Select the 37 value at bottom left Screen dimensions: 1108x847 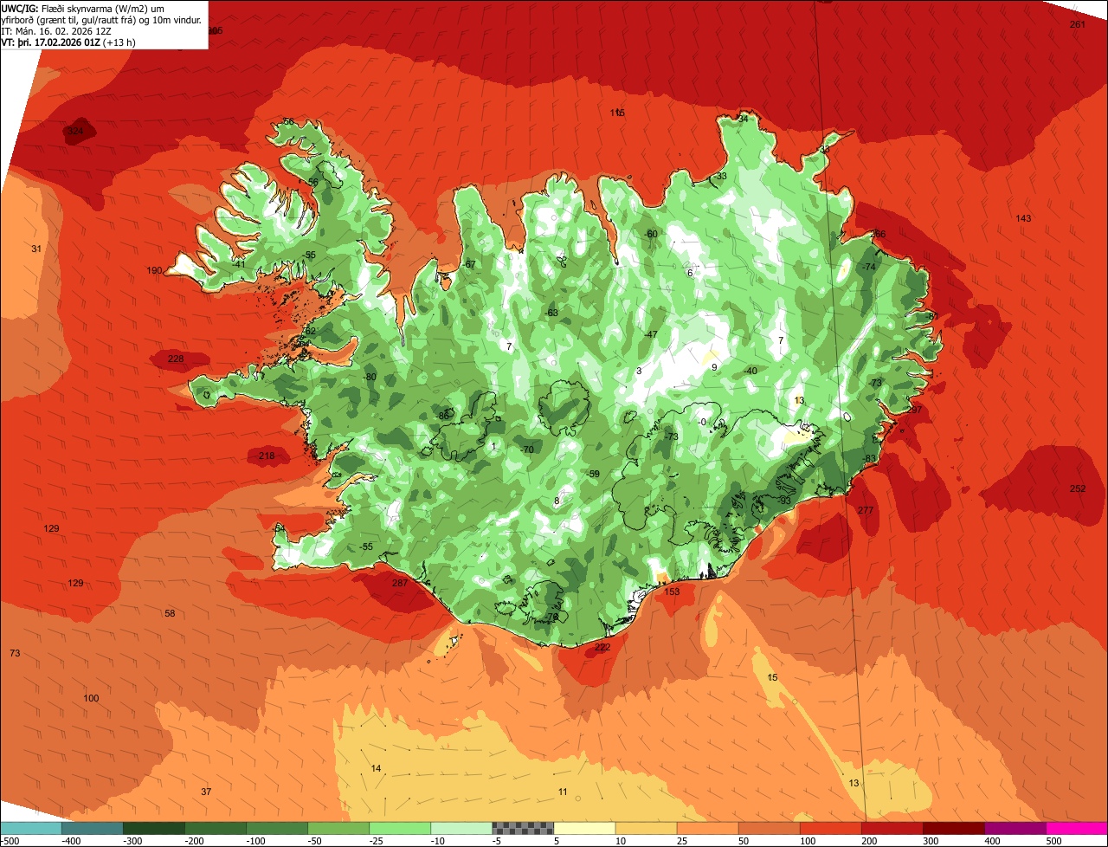coord(206,792)
